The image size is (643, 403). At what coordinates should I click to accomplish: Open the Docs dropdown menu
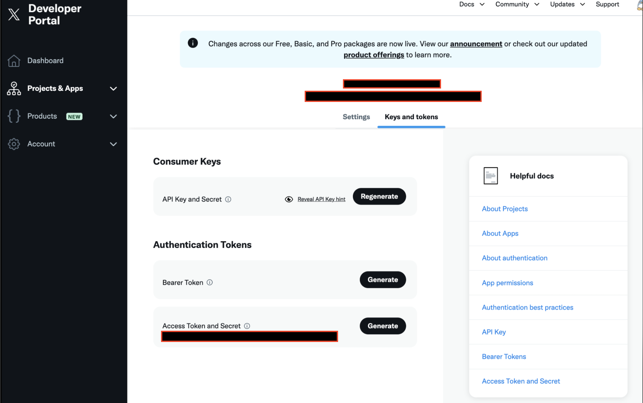tap(472, 4)
